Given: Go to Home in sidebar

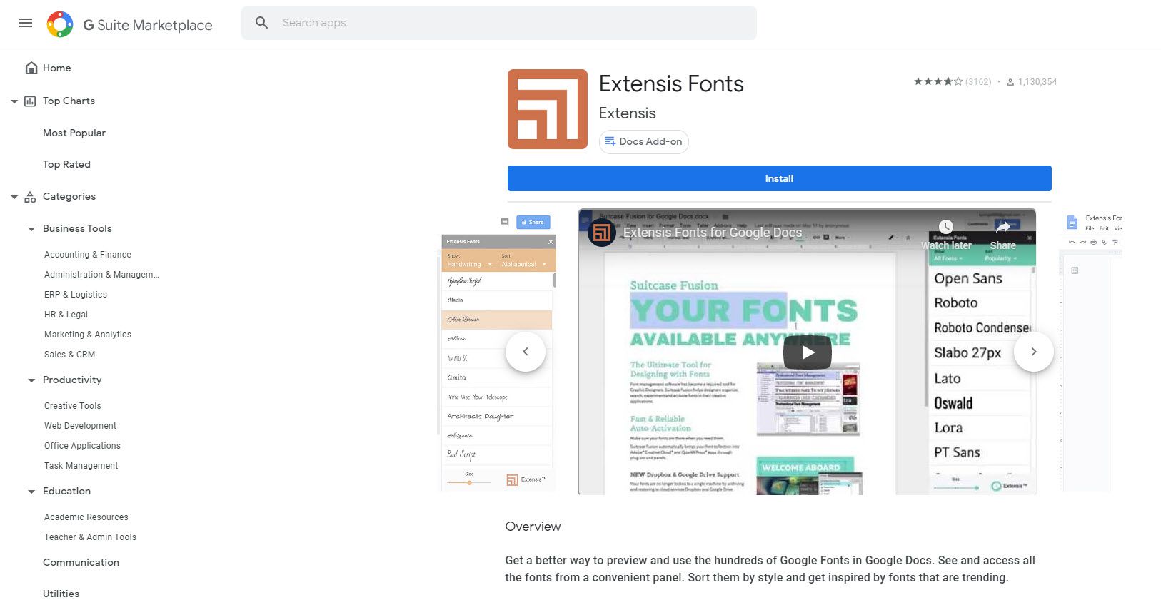Looking at the screenshot, I should pos(56,68).
